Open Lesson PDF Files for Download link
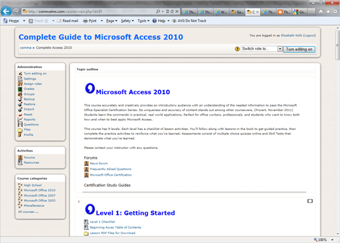Viewport: 340px width, 243px height. pos(112,233)
